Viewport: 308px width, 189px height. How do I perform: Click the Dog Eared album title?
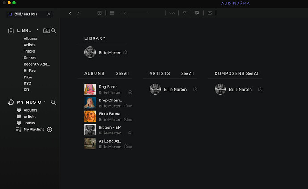108,87
